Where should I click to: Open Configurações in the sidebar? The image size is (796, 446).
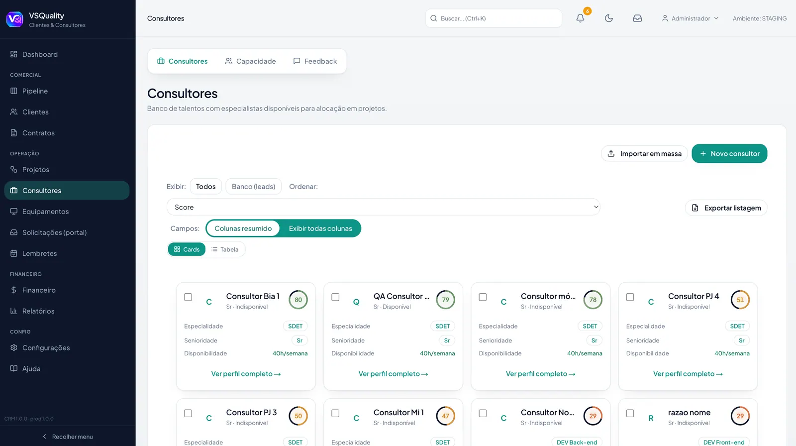67,348
